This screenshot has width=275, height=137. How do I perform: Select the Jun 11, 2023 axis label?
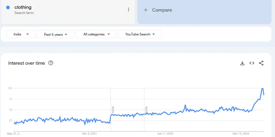(x=165, y=134)
